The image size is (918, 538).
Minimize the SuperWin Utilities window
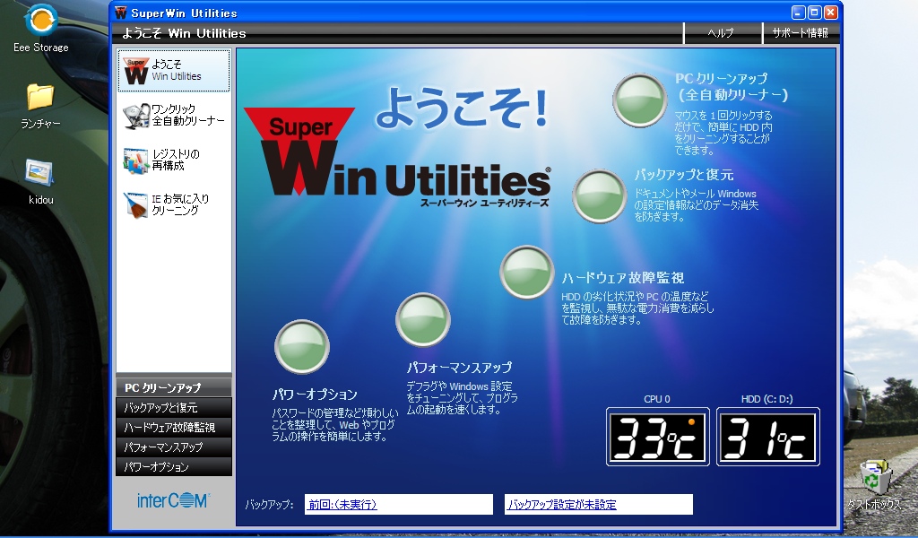pyautogui.click(x=799, y=13)
